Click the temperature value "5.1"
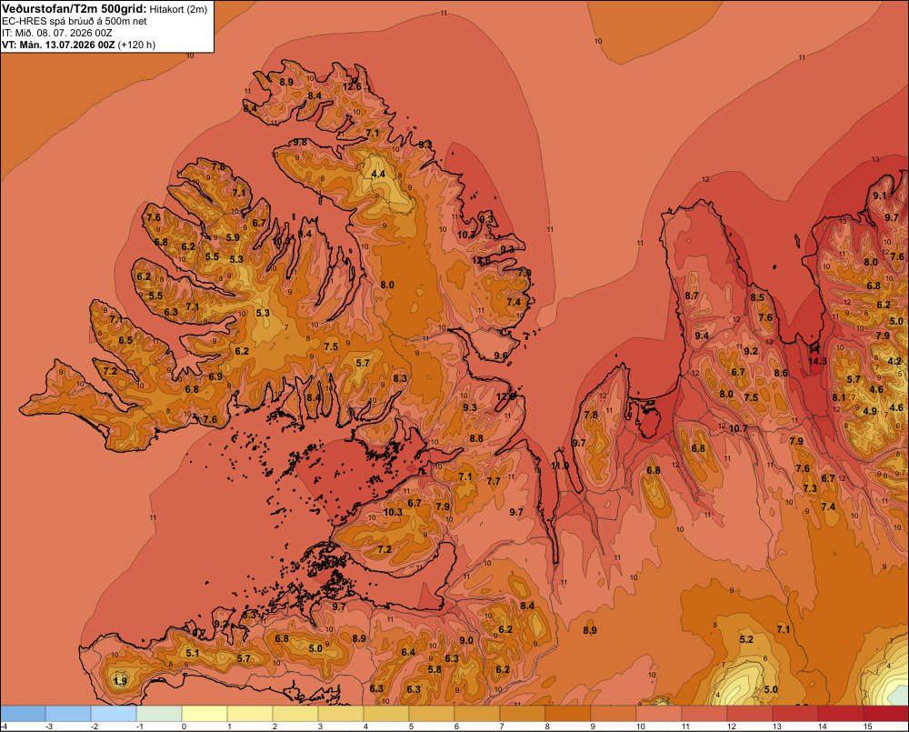Screen dimensions: 909x732 pos(193,653)
